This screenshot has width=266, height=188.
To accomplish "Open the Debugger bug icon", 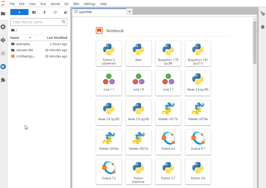I will pos(263,27).
